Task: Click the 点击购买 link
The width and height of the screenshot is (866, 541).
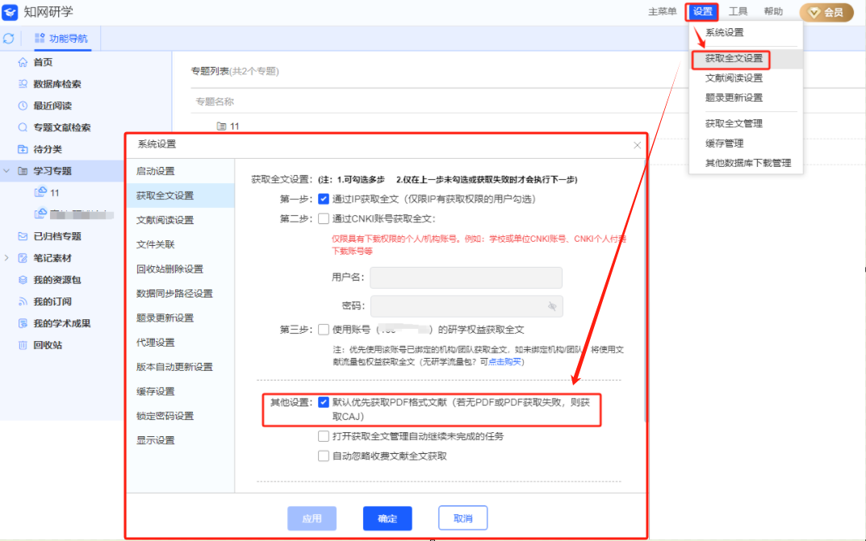Action: point(504,362)
